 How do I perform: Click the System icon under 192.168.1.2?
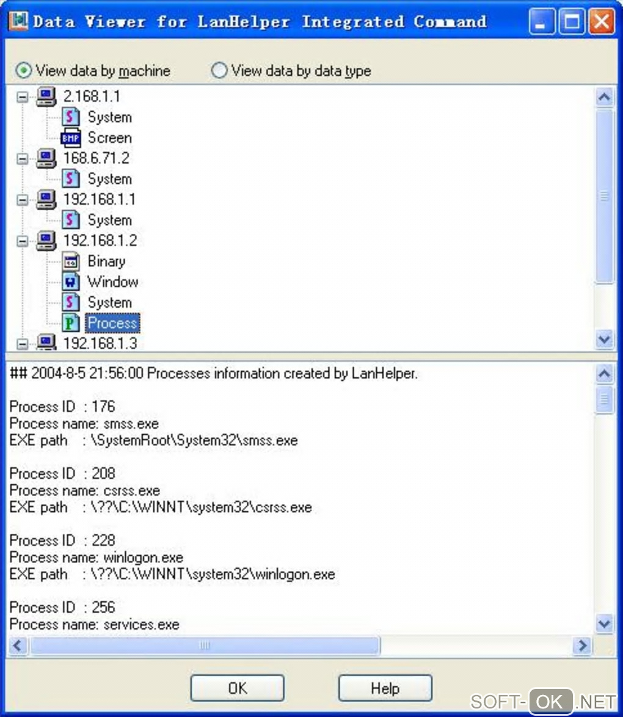coord(70,302)
